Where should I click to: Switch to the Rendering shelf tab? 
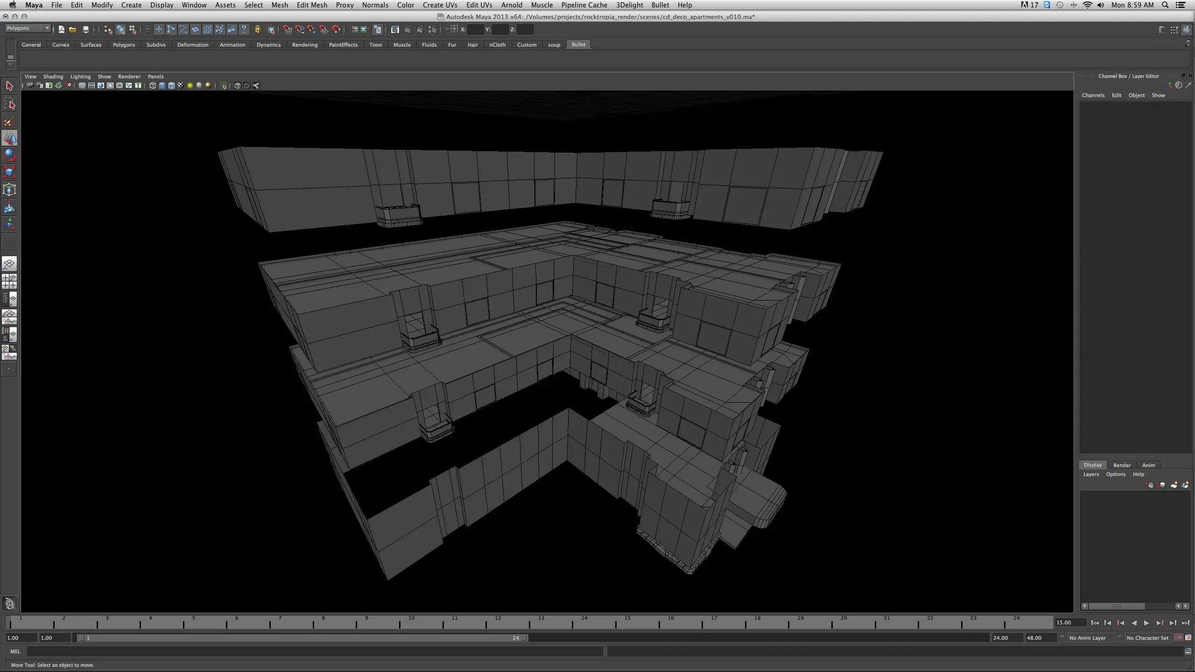305,45
